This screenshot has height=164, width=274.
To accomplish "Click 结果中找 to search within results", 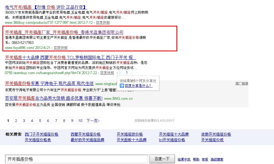I will (184, 159).
